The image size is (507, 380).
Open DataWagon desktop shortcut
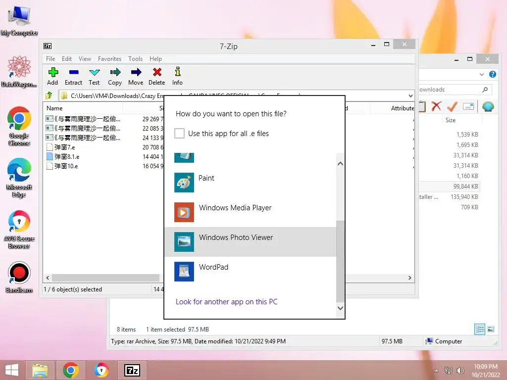19,72
